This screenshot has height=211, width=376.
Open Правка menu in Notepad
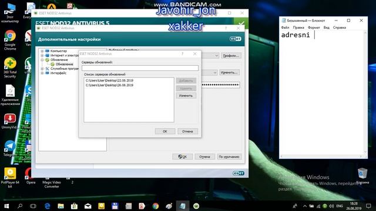tap(298, 28)
